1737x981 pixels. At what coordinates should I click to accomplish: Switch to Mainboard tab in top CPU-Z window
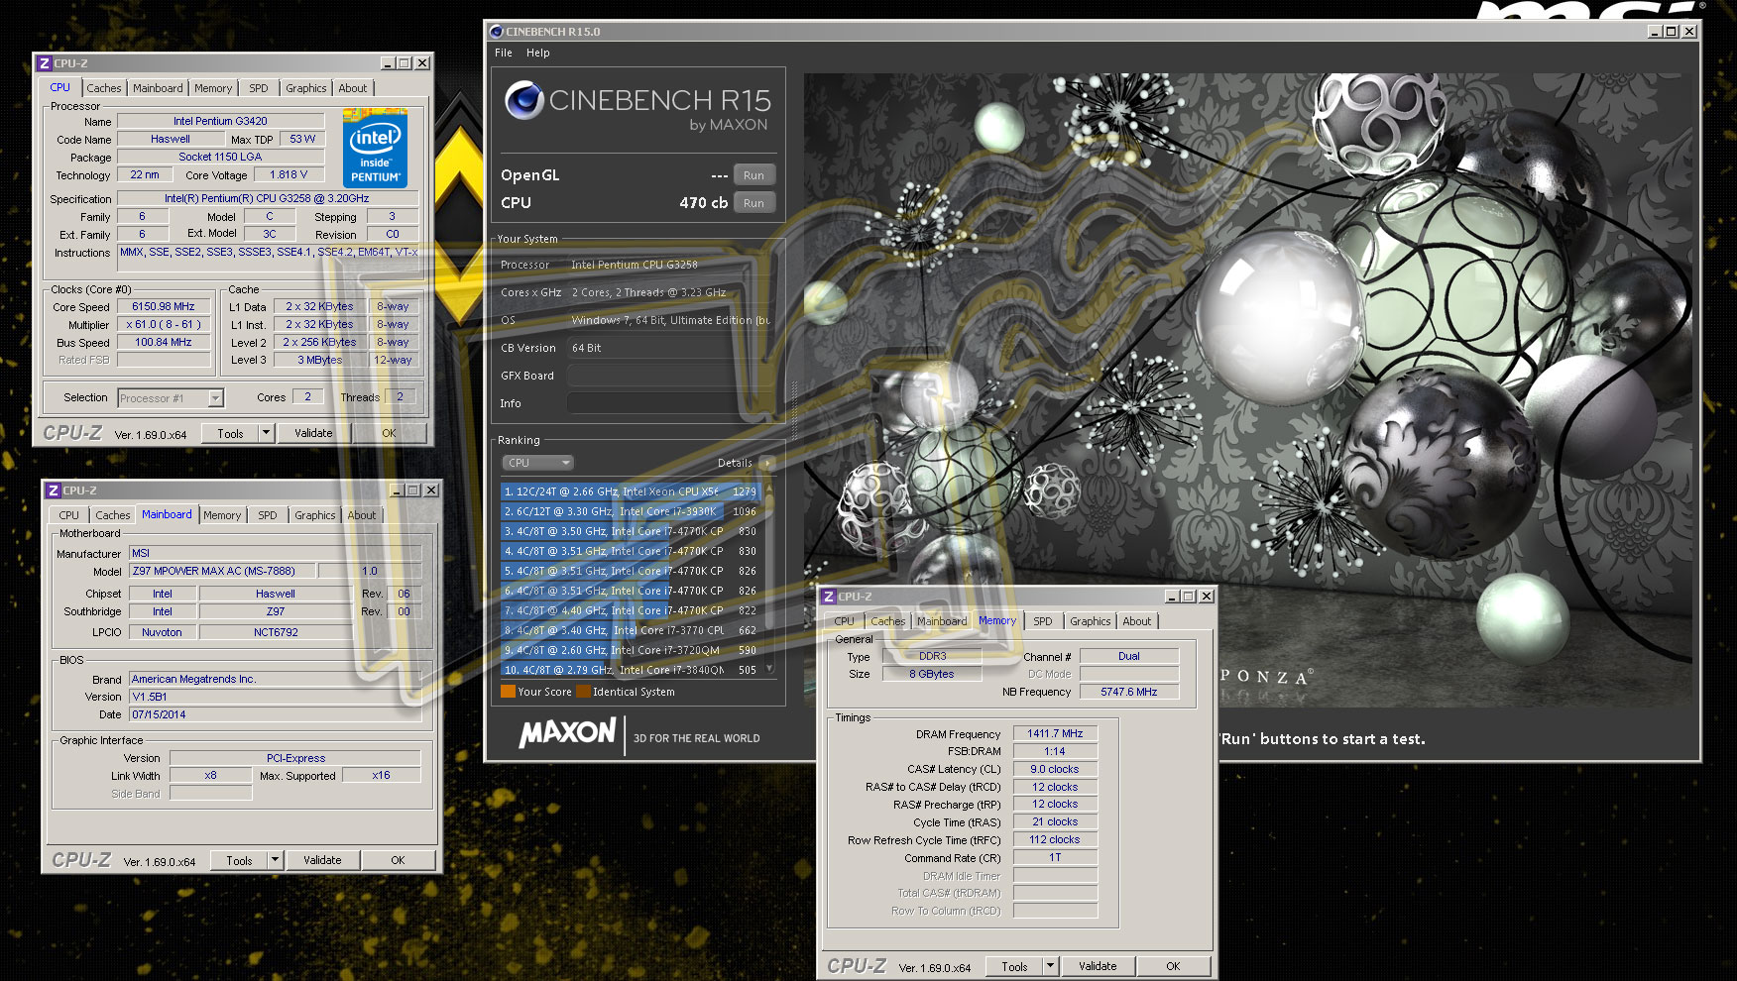[159, 88]
